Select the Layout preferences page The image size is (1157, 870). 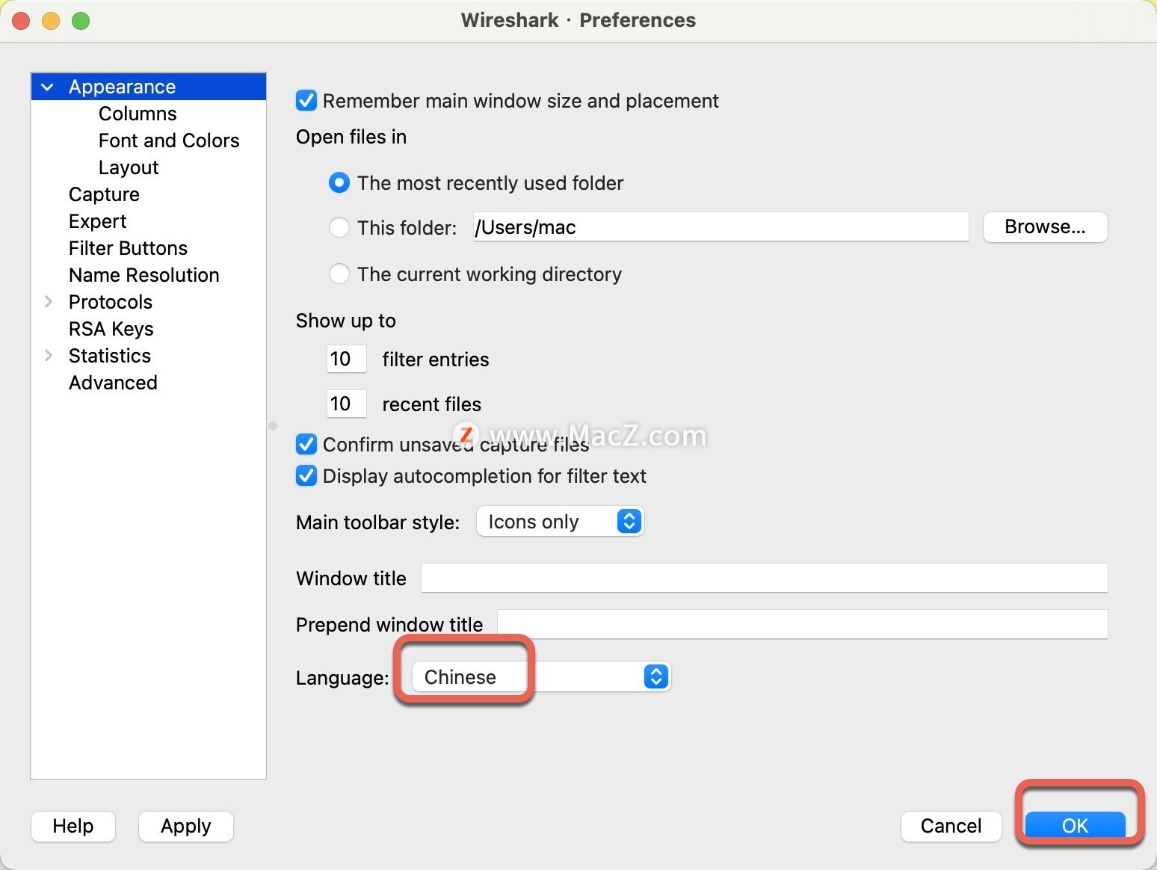129,167
